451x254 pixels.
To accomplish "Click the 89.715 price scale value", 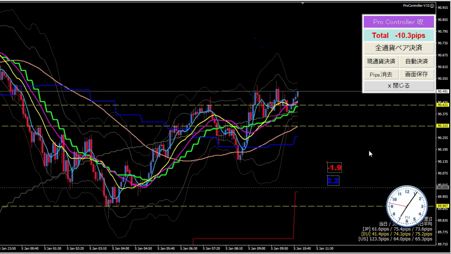I will coord(442,244).
